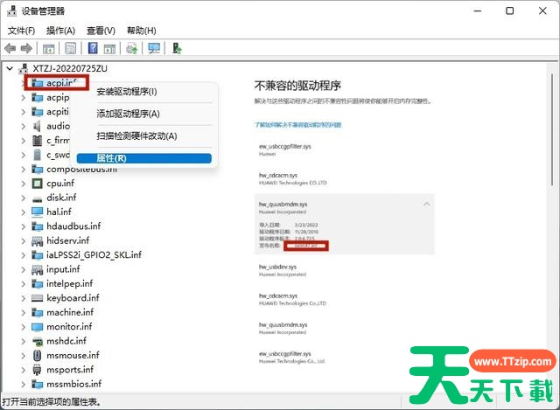This screenshot has width=560, height=410.
Task: Select the msmouse.inf mouse icon
Action: tap(38, 355)
